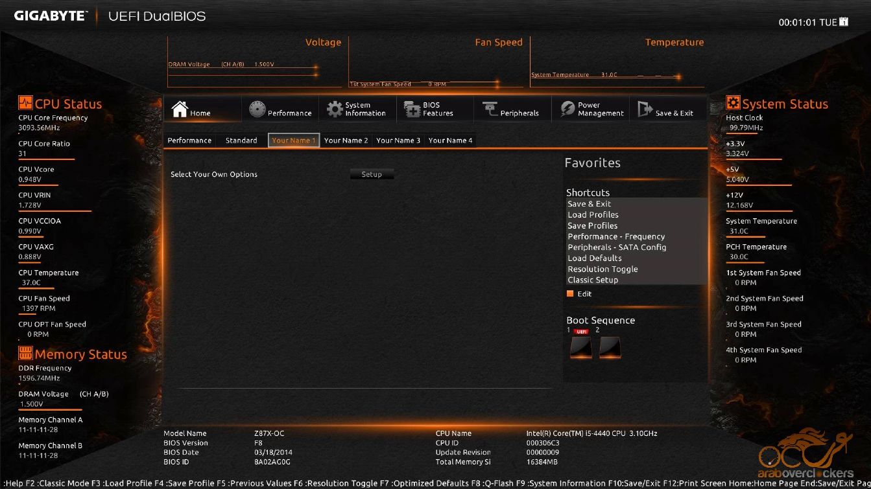871x489 pixels.
Task: Select second boot sequence device icon
Action: tap(610, 347)
